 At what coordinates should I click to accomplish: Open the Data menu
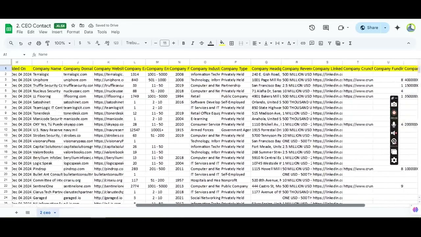point(88,32)
